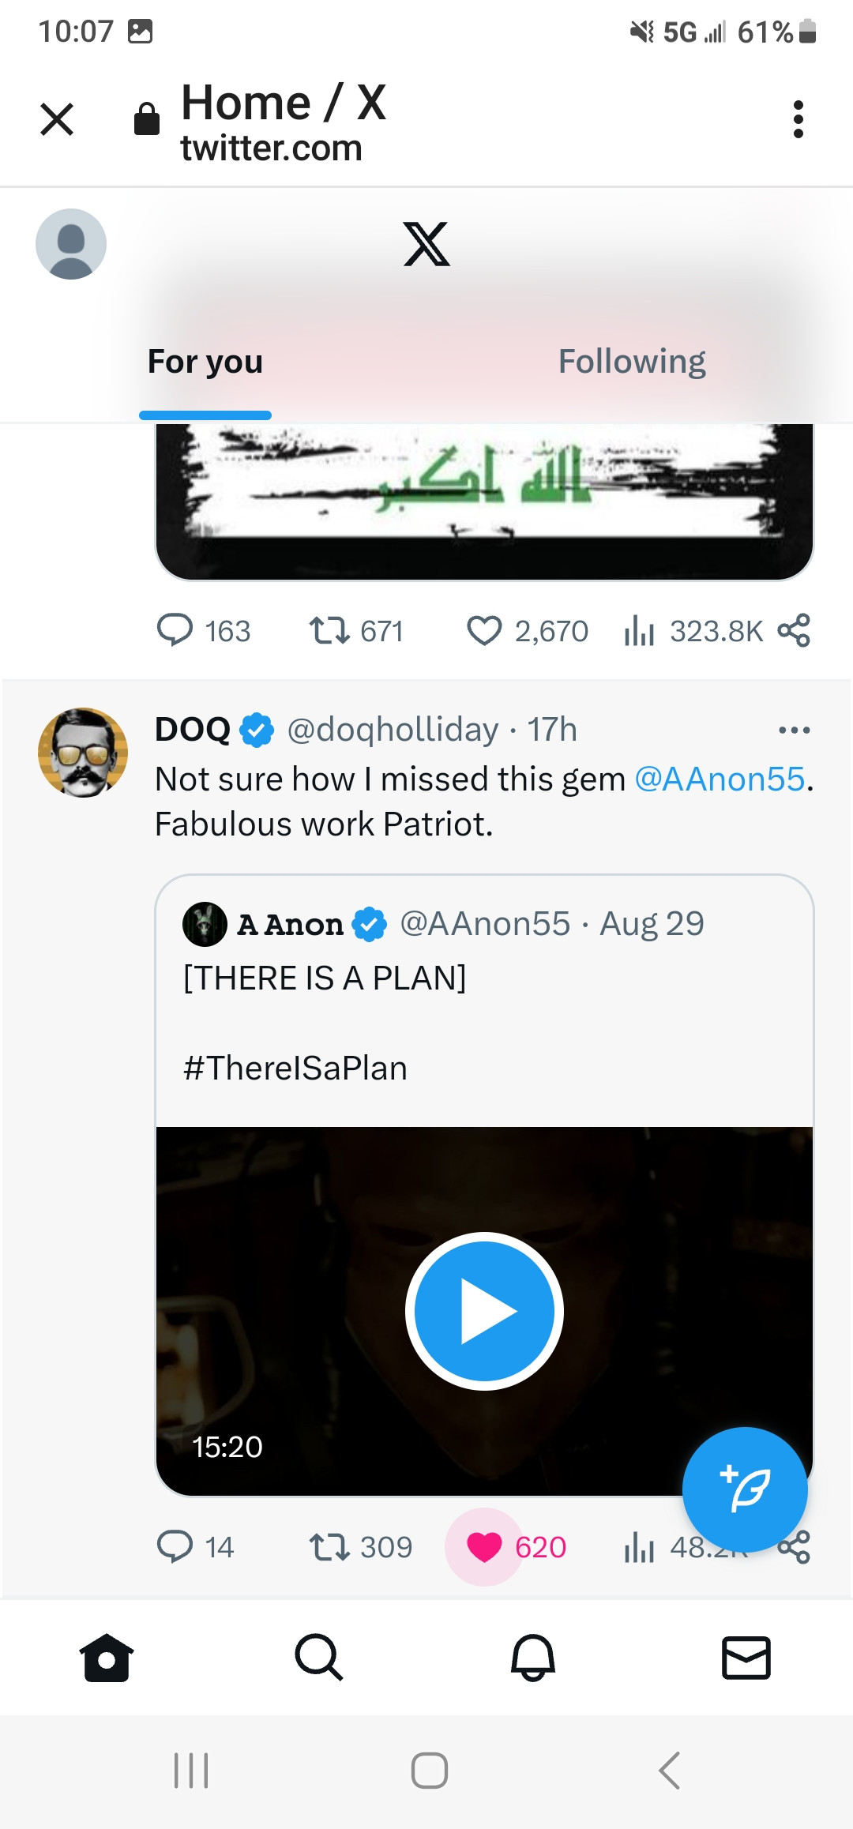This screenshot has width=853, height=1829.
Task: Open the @doqholliday profile handle
Action: pos(393,730)
